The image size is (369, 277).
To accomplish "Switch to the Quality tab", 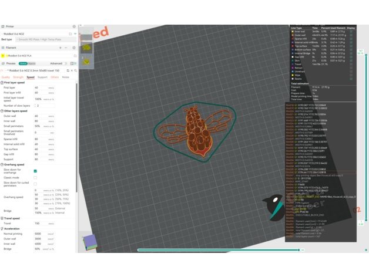I will click(6, 77).
